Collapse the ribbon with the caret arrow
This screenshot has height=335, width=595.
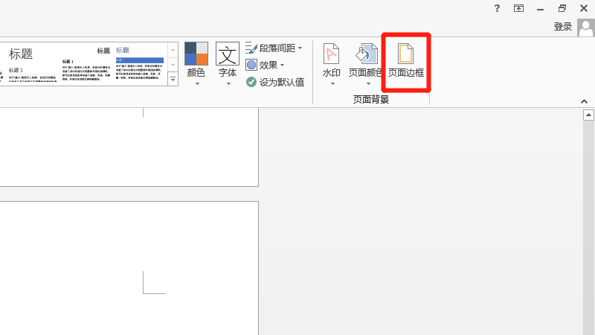coord(584,101)
